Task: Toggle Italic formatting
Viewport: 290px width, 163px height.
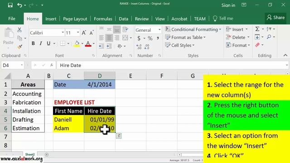Action: (41, 43)
